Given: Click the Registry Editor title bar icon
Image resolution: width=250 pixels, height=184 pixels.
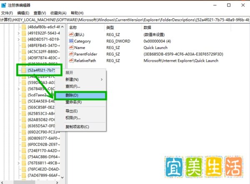Looking at the screenshot, I should pos(3,5).
